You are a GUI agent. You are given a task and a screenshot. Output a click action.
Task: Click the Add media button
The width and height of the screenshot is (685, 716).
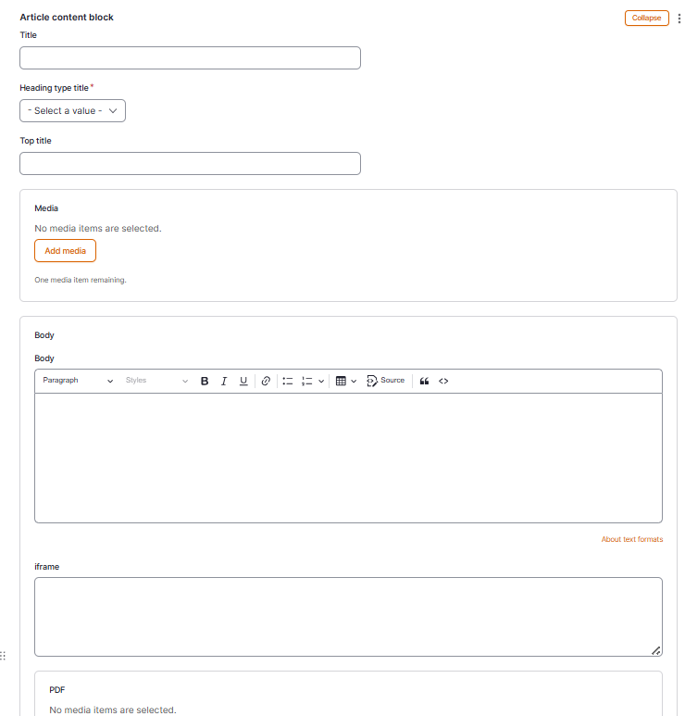pyautogui.click(x=65, y=251)
